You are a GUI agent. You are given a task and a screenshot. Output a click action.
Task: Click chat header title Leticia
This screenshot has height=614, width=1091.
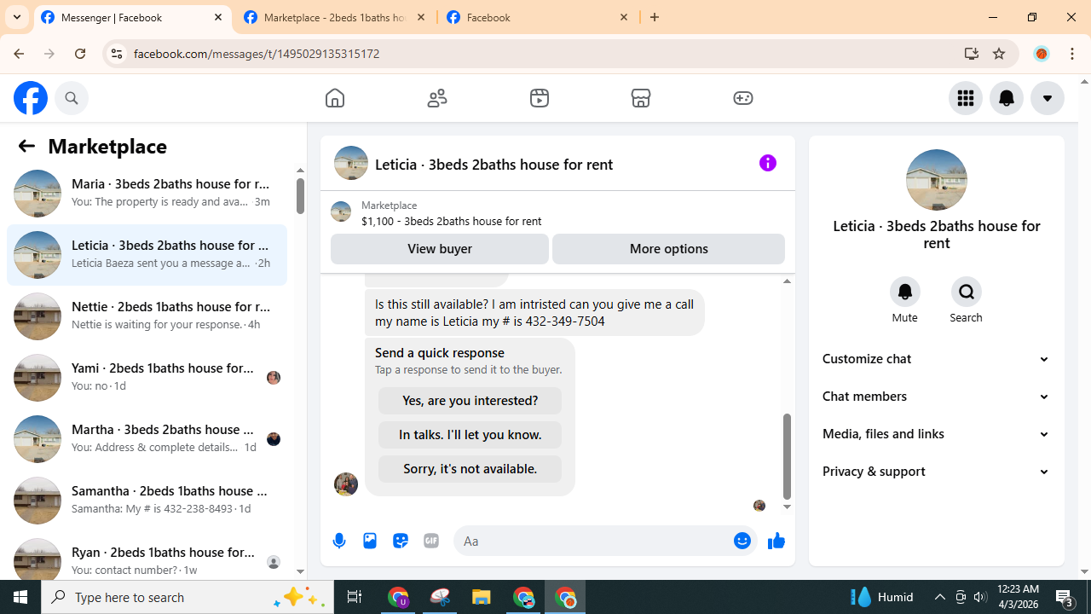click(494, 164)
